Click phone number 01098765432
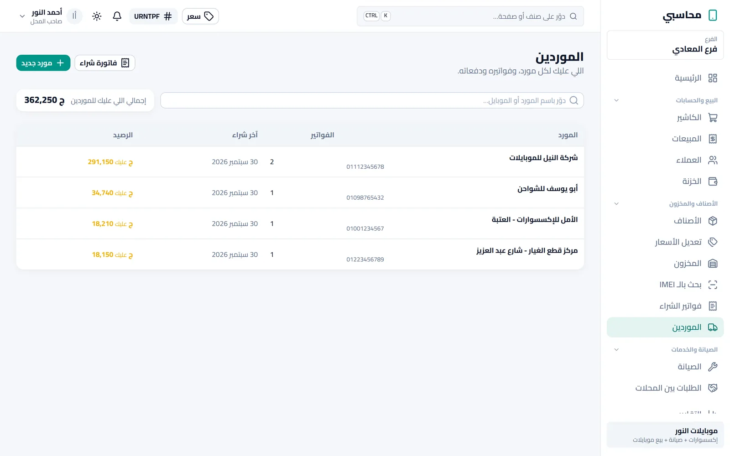730x456 pixels. click(x=365, y=197)
